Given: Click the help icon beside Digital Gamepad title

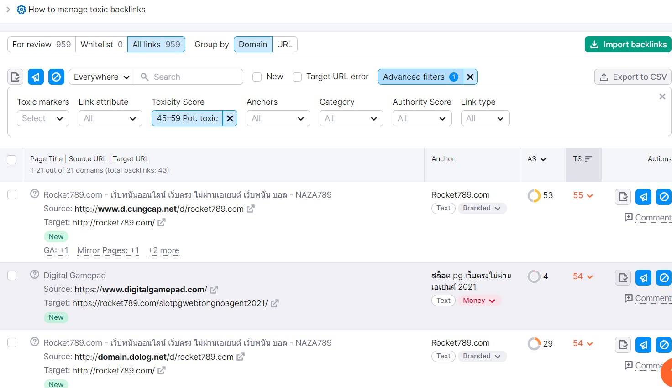Looking at the screenshot, I should click(x=35, y=274).
